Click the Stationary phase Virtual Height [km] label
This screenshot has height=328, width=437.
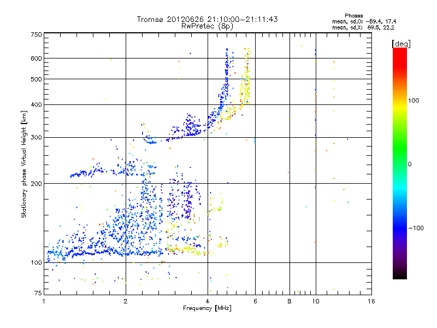[24, 164]
